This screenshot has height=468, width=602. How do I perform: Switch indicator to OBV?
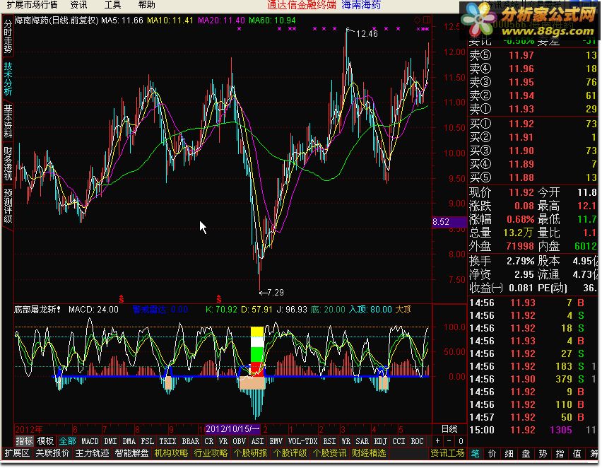pyautogui.click(x=240, y=441)
